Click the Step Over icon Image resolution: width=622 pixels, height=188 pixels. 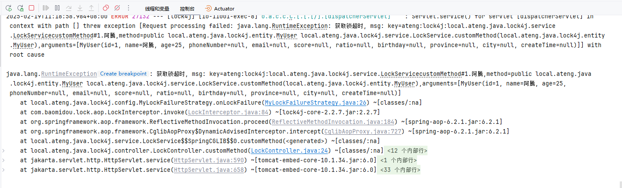click(69, 8)
